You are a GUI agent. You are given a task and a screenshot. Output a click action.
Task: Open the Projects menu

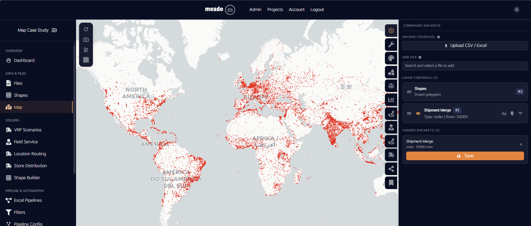[275, 10]
